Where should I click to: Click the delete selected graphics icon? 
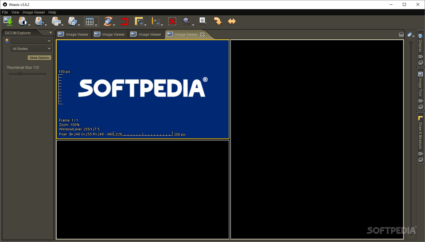[x=172, y=21]
